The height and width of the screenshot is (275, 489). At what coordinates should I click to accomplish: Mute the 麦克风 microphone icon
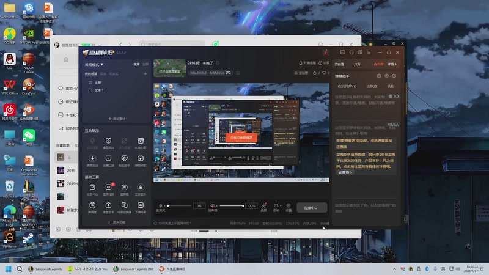pyautogui.click(x=161, y=205)
